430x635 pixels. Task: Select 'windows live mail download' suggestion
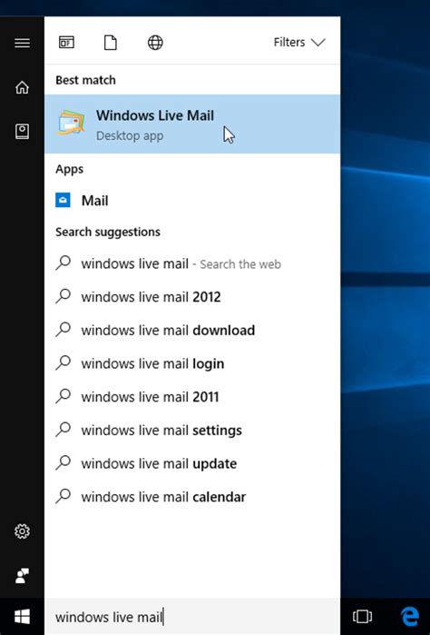coord(192,330)
